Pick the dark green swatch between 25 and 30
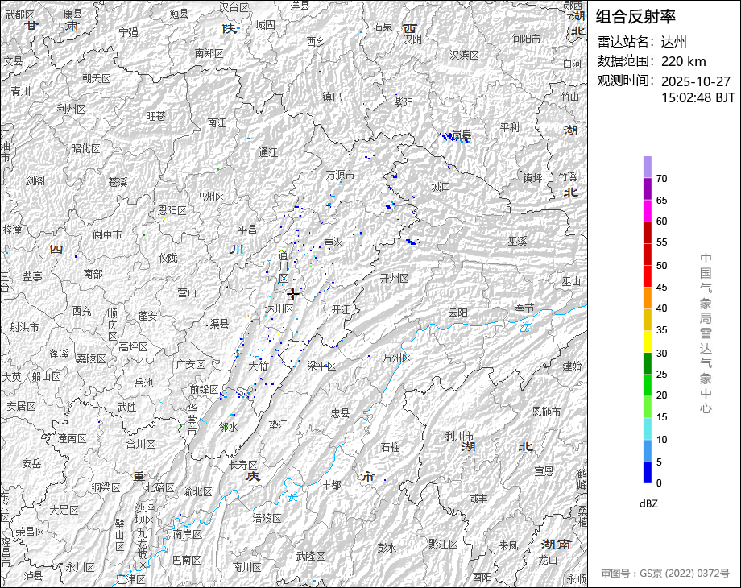 pos(648,363)
